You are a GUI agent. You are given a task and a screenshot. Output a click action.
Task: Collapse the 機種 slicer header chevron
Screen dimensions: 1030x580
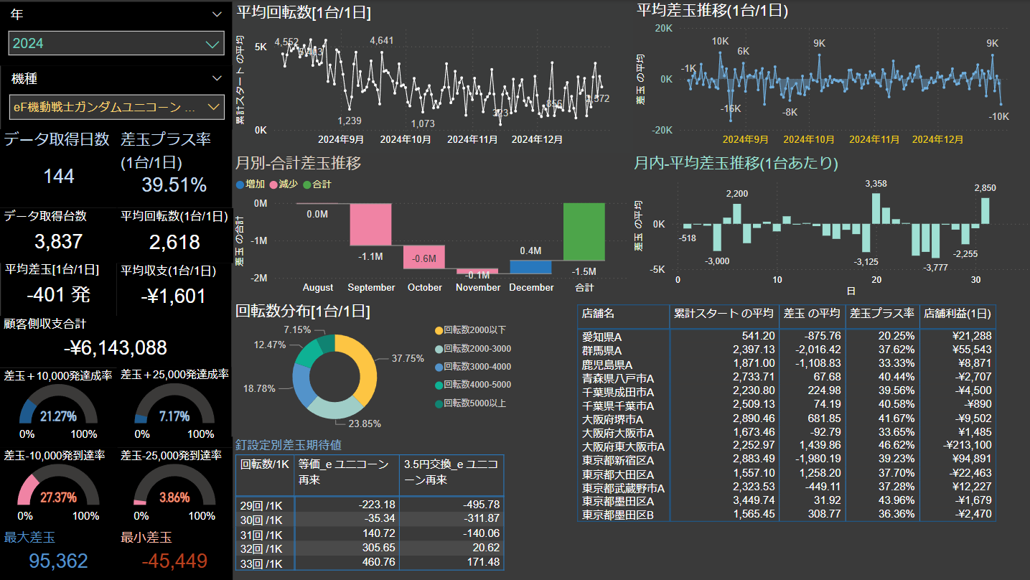(217, 78)
